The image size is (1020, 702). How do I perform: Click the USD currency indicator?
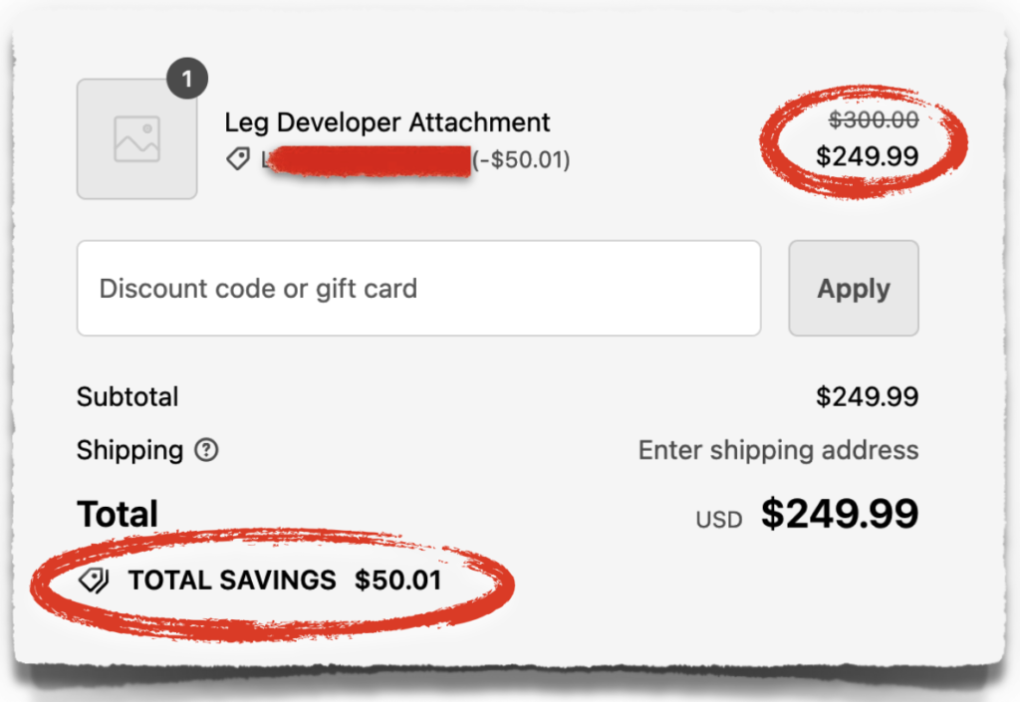pos(718,518)
